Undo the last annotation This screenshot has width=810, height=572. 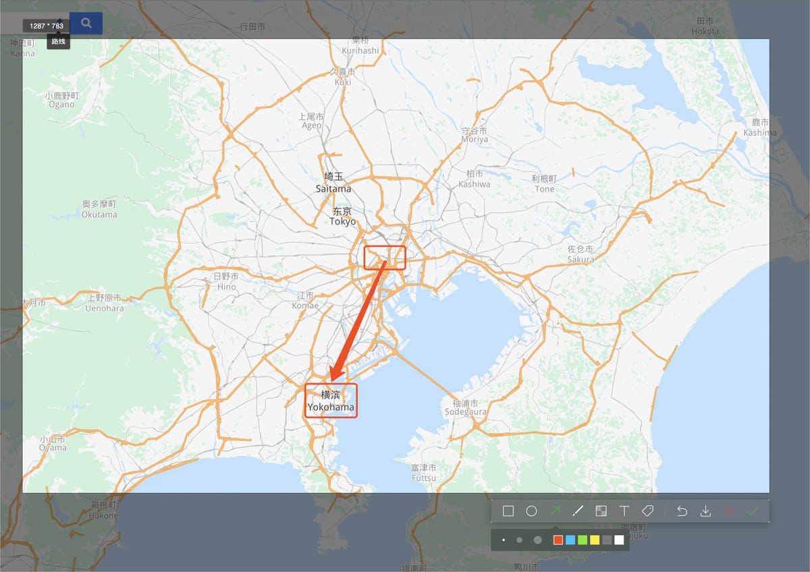(x=682, y=511)
